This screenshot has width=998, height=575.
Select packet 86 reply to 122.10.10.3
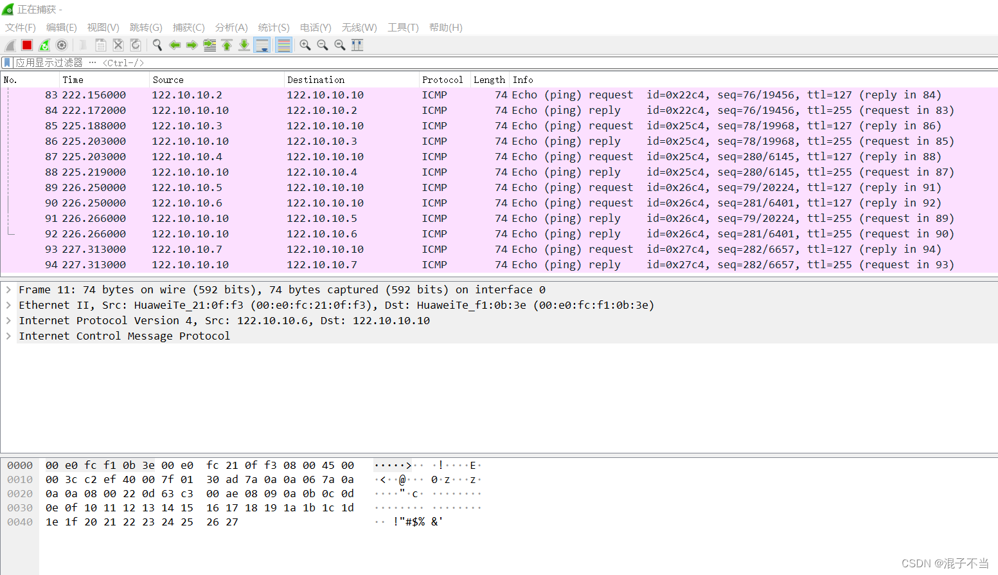pyautogui.click(x=499, y=141)
